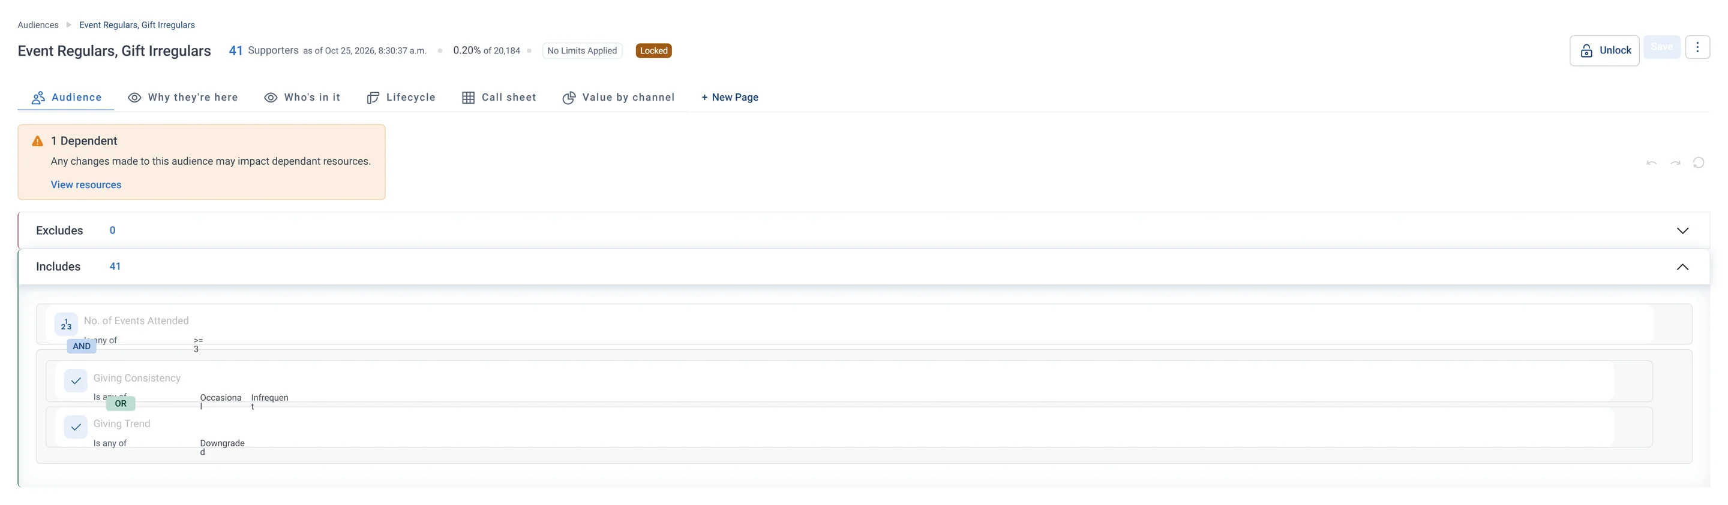Collapse the Includes section chevron

tap(1682, 267)
